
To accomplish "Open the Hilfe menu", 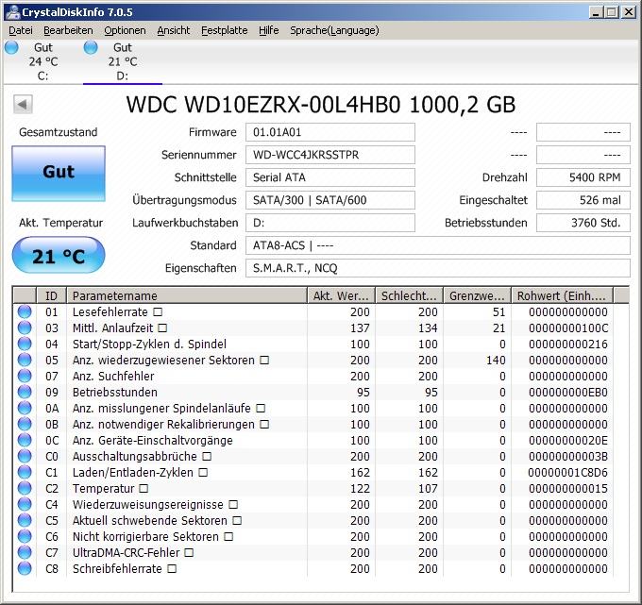I will pyautogui.click(x=268, y=31).
